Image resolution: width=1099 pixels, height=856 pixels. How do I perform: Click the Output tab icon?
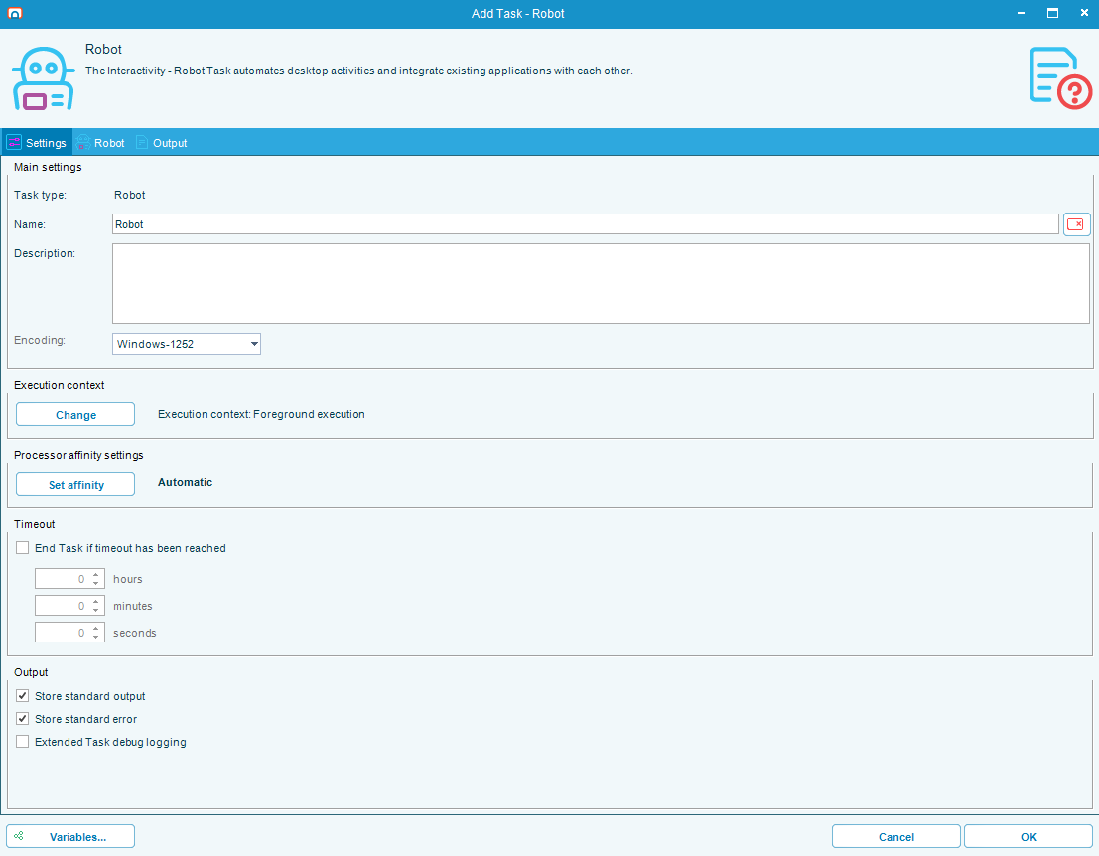click(142, 142)
